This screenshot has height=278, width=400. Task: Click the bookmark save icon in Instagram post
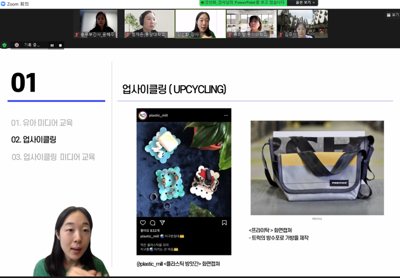(x=224, y=223)
